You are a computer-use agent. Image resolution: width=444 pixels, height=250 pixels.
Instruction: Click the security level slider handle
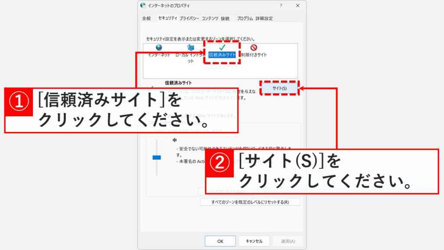click(x=157, y=157)
